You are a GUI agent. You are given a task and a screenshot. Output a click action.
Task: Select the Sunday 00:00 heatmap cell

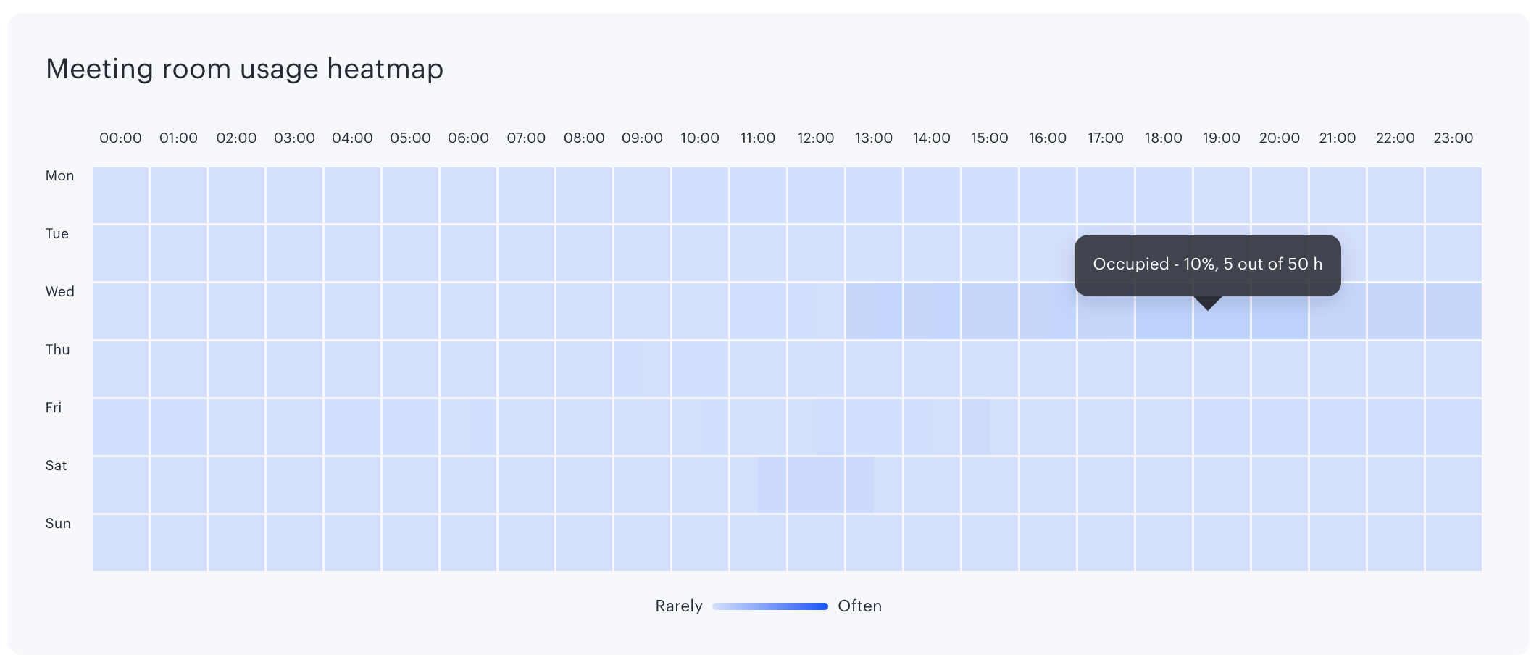click(120, 543)
